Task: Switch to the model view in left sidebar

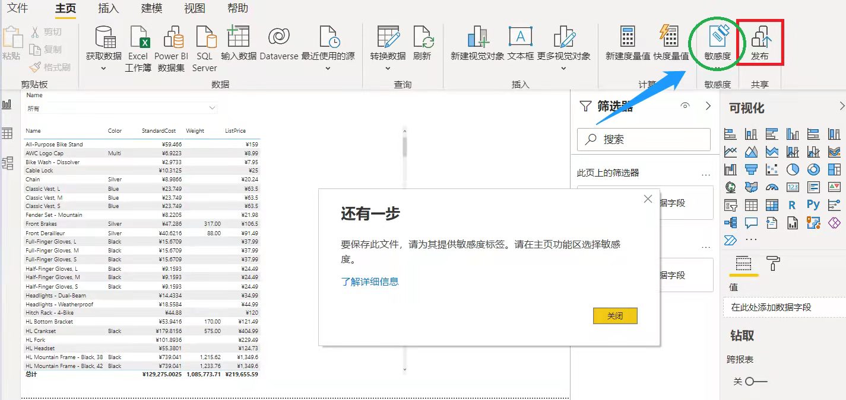Action: click(x=7, y=163)
